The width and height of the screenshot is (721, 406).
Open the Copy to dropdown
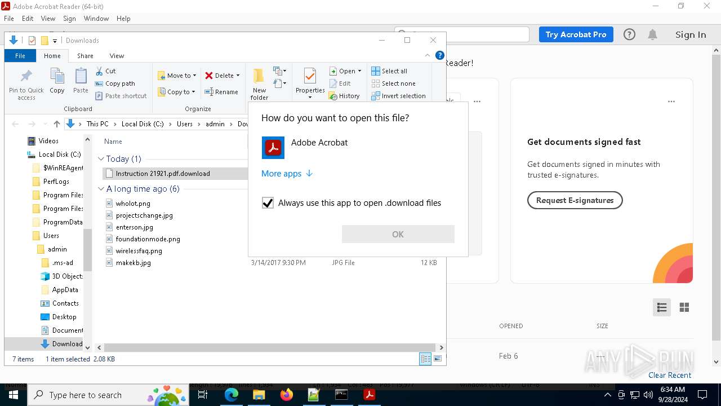(x=176, y=92)
